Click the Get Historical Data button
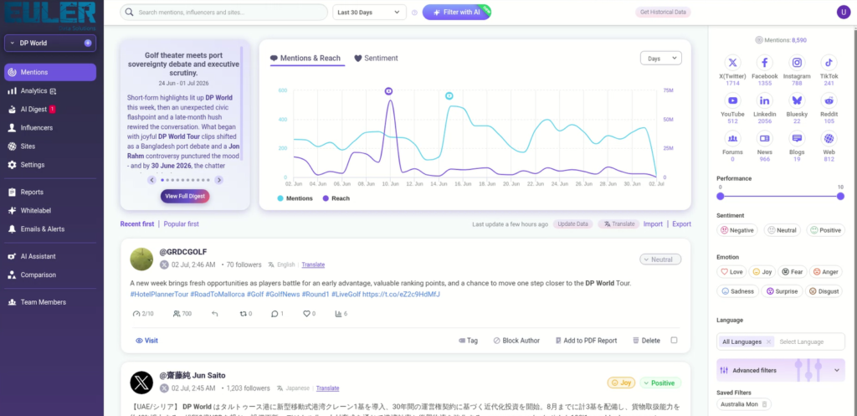Viewport: 857px width, 416px height. [663, 12]
